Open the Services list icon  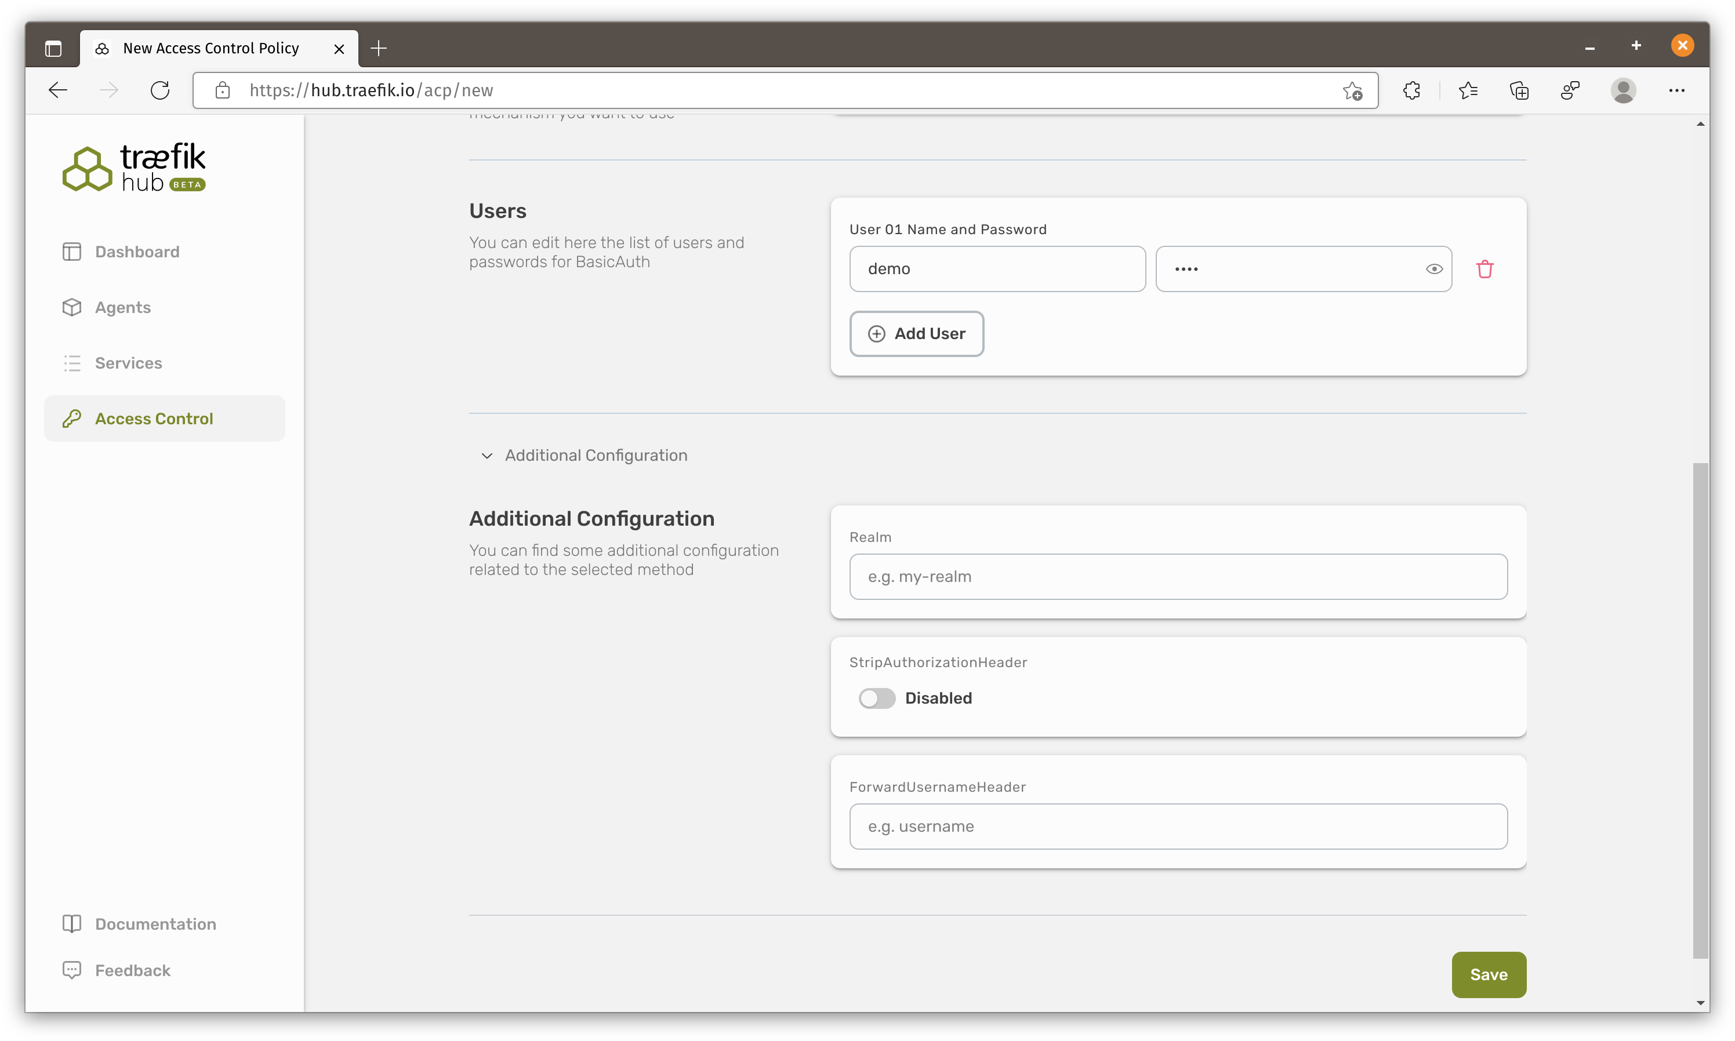(x=72, y=363)
